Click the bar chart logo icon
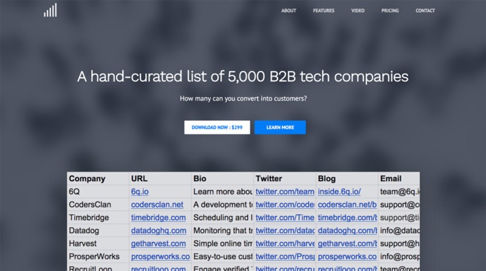This screenshot has height=271, width=486. point(50,10)
